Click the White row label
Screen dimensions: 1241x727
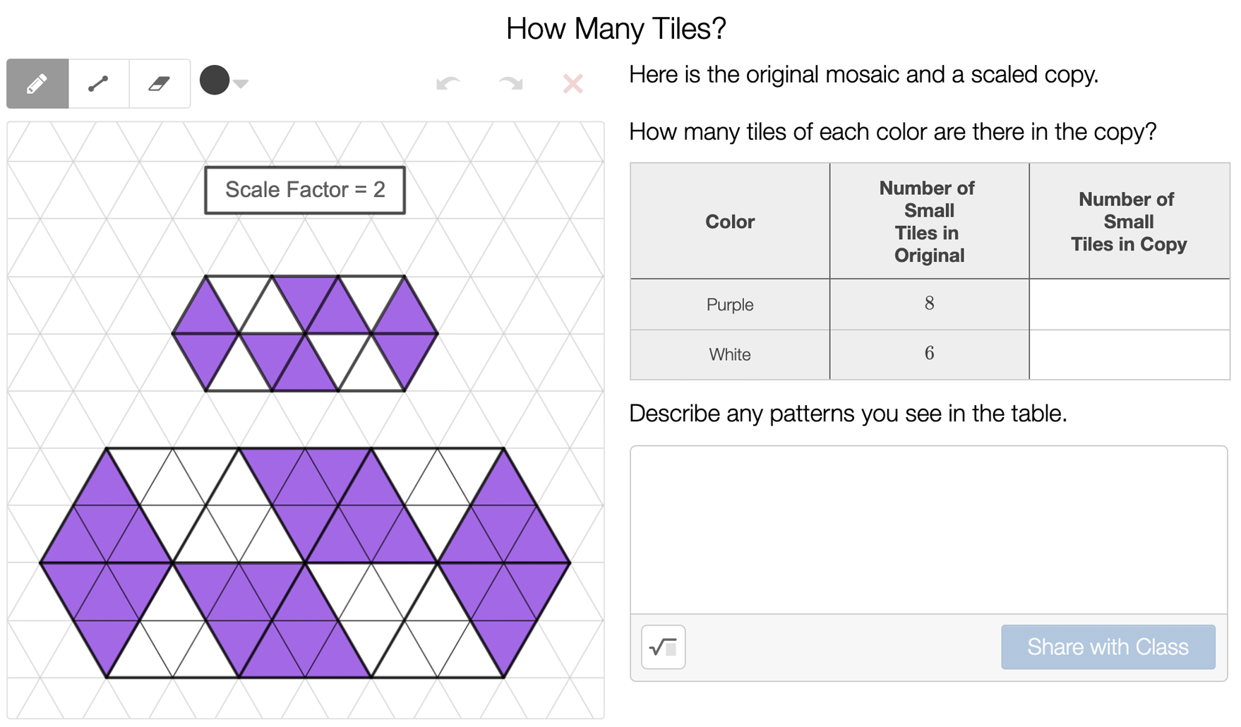730,354
